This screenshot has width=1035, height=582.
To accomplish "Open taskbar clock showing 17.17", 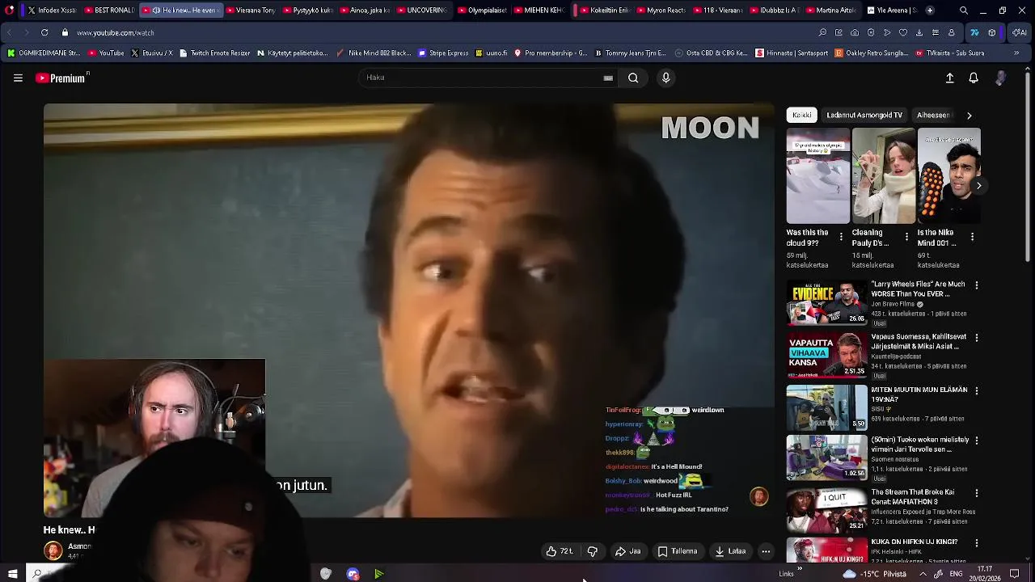I will (985, 573).
